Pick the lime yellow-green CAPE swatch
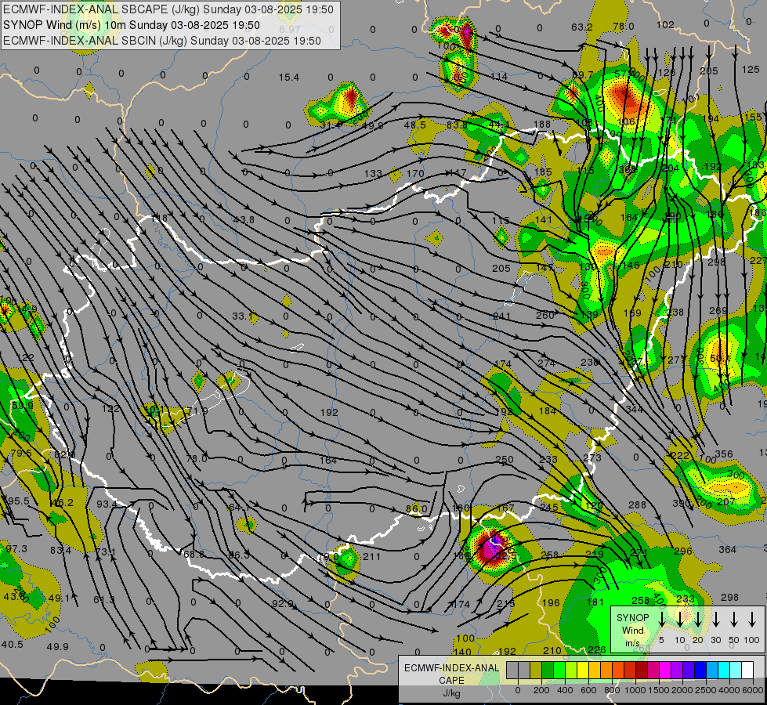The height and width of the screenshot is (705, 767). [571, 671]
